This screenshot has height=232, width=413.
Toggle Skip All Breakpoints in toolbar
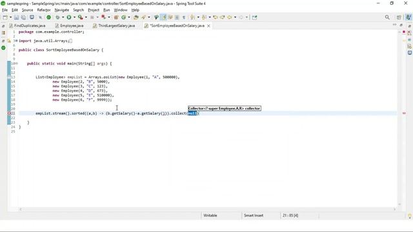click(40, 17)
